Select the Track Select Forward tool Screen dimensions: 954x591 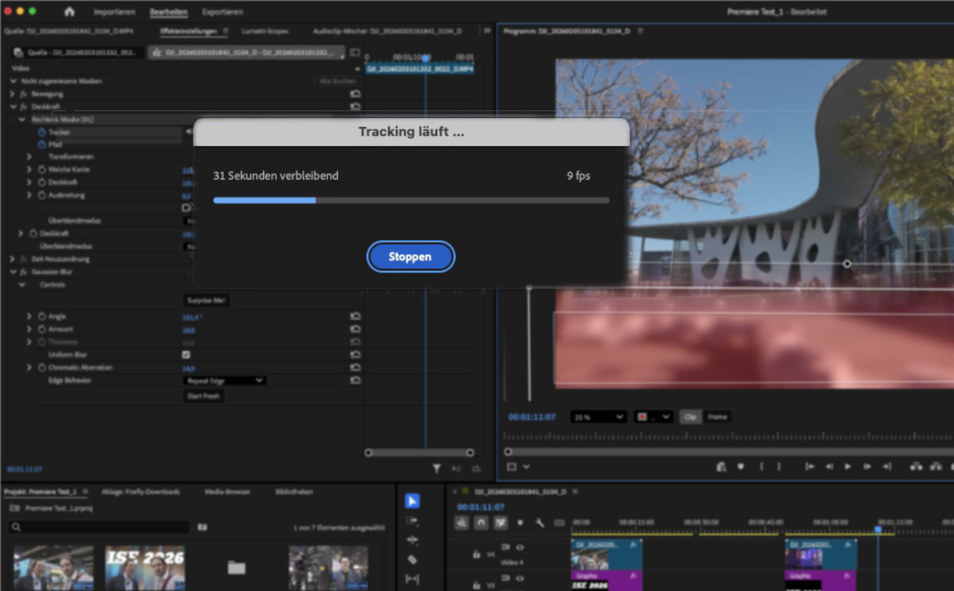point(412,520)
